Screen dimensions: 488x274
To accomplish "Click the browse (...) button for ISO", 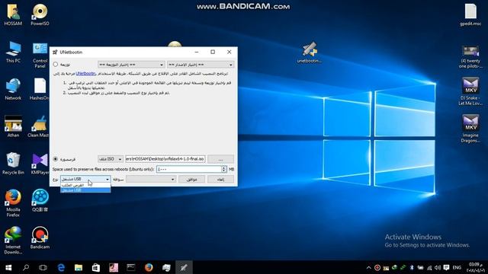I will click(x=220, y=159).
